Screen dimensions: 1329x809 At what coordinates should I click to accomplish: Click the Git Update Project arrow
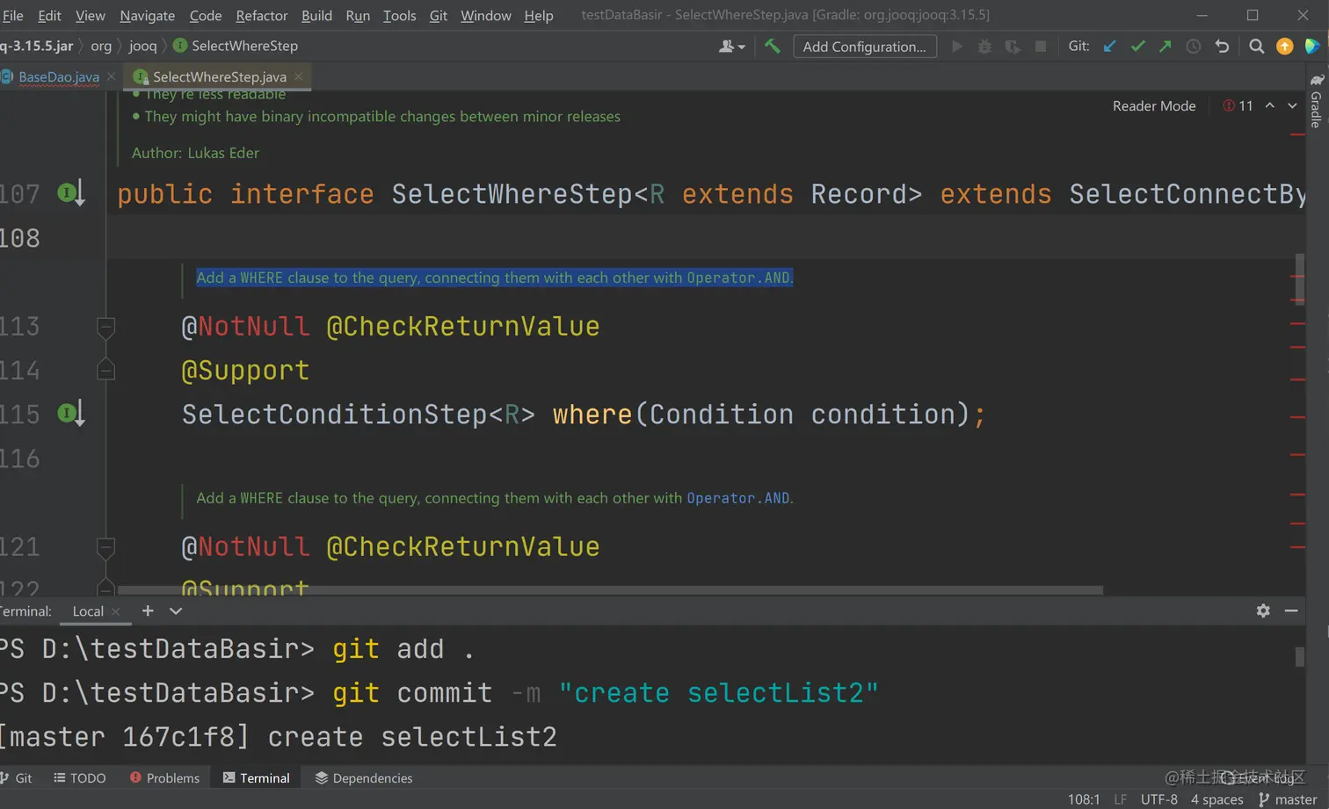click(x=1110, y=47)
